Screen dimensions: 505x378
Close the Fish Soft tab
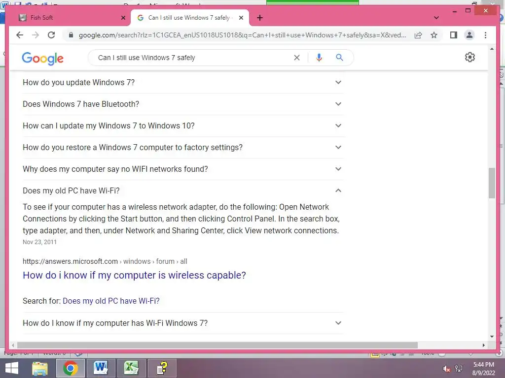point(123,18)
